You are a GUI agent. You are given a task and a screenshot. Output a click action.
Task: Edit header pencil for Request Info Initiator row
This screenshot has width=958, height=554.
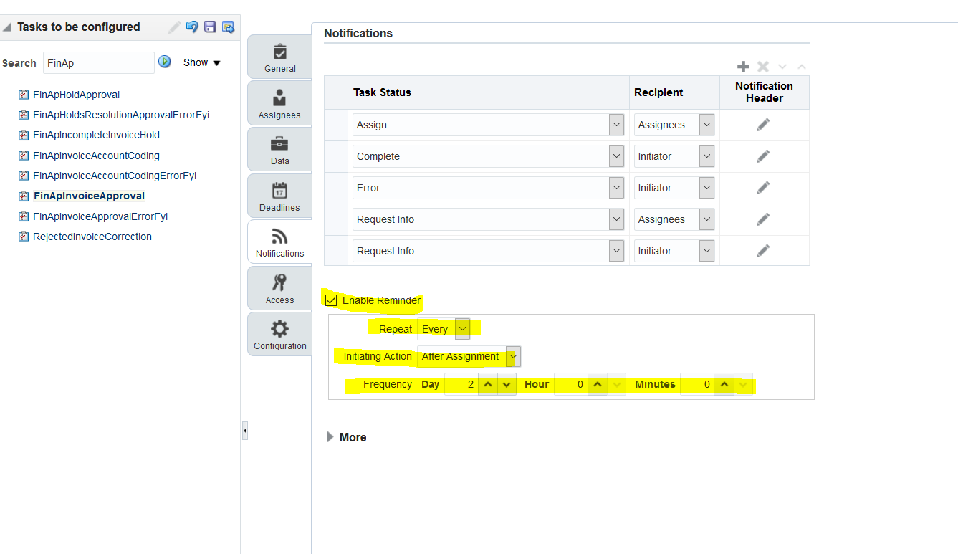[x=763, y=251]
